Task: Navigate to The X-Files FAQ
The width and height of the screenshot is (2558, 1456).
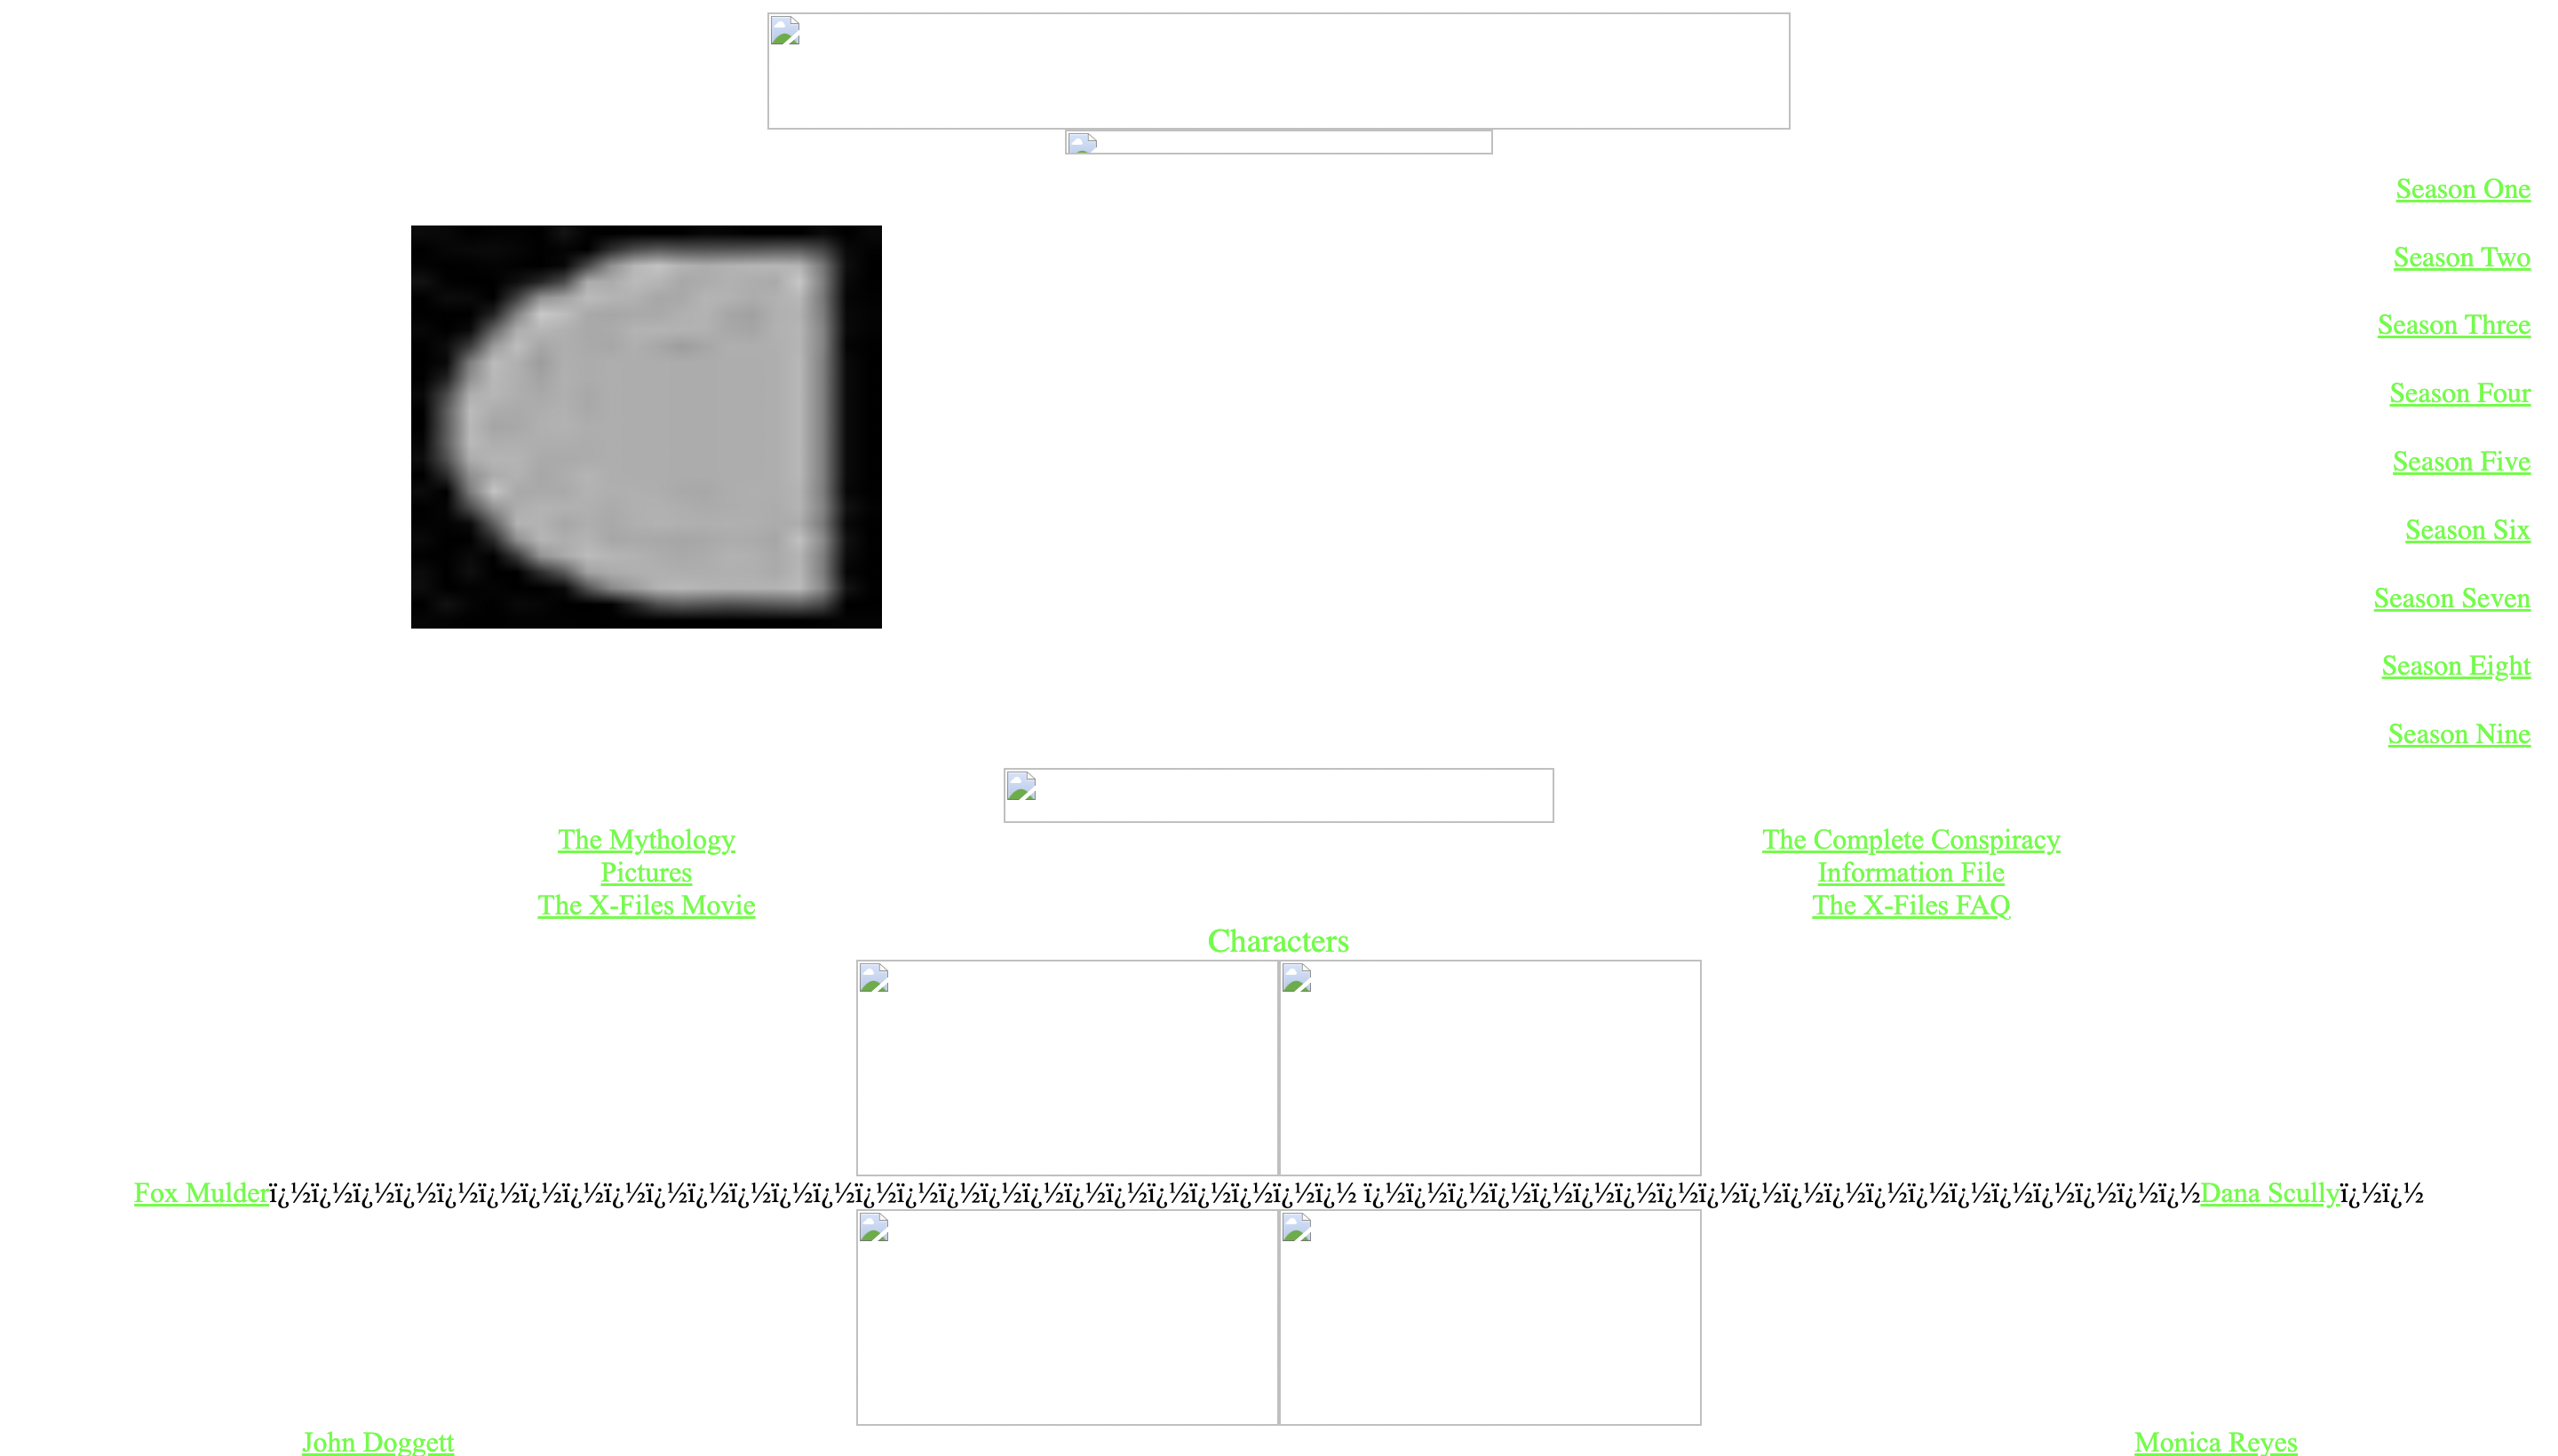Action: [x=1911, y=906]
